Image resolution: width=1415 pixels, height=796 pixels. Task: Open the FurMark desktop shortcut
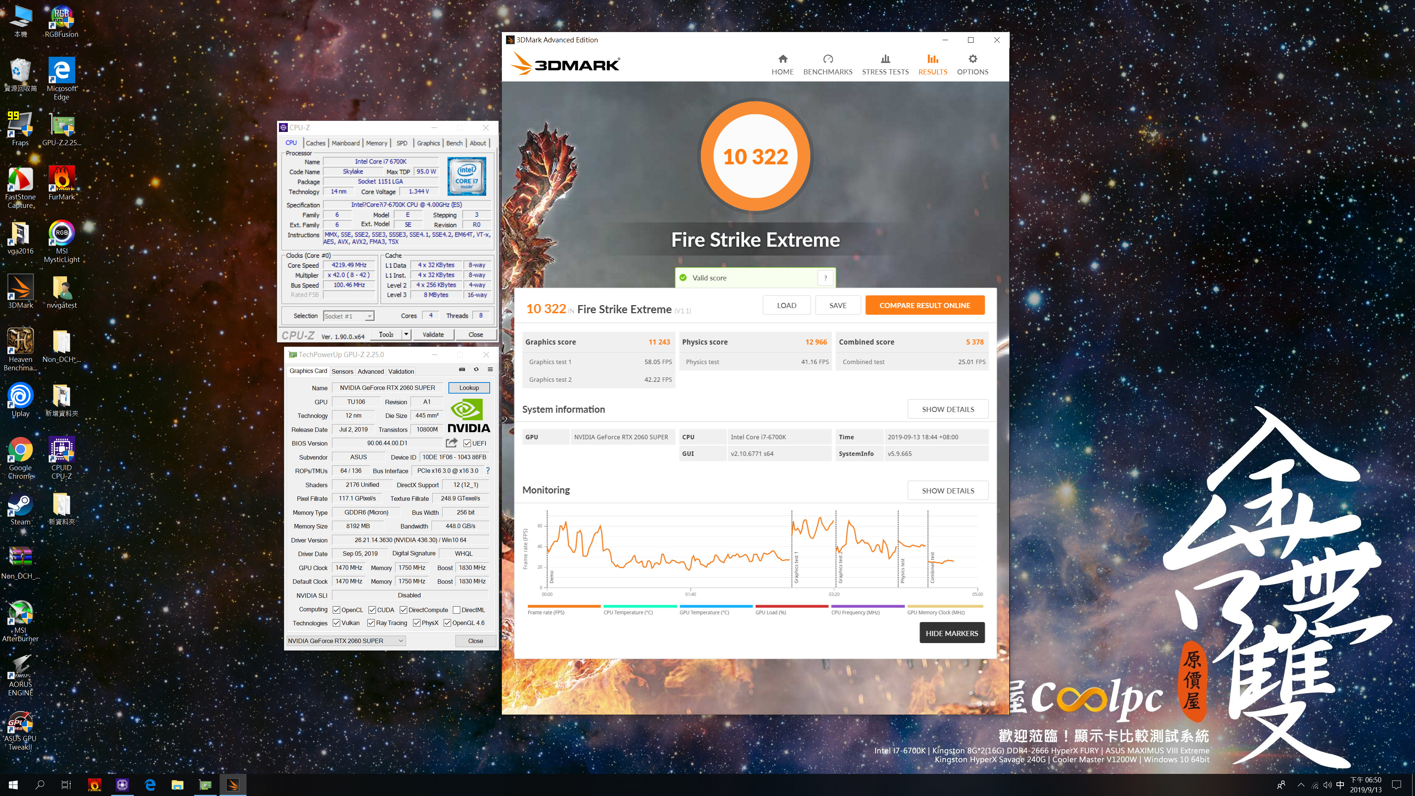[62, 183]
